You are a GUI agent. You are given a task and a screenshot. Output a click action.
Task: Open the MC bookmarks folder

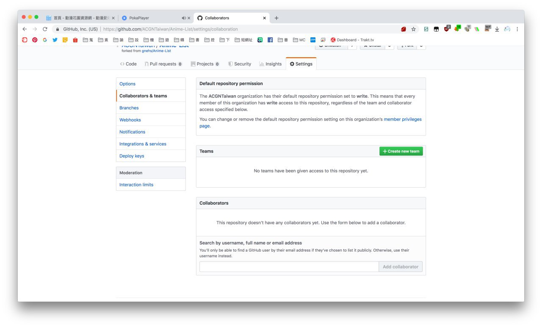click(299, 40)
